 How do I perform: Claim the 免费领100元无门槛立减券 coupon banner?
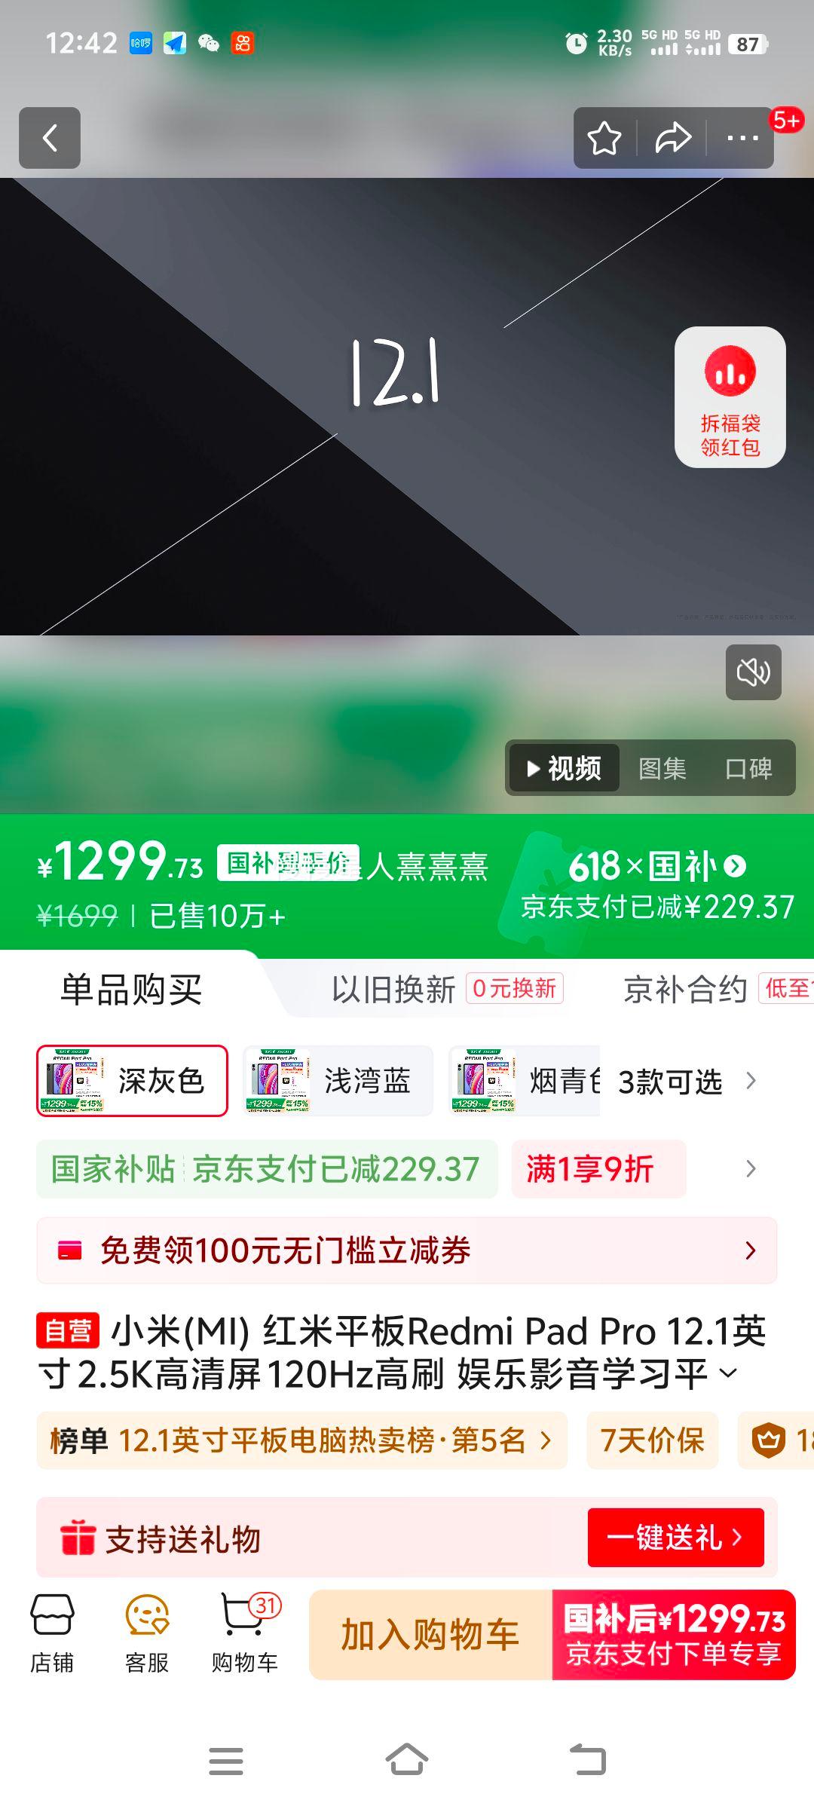click(407, 1250)
